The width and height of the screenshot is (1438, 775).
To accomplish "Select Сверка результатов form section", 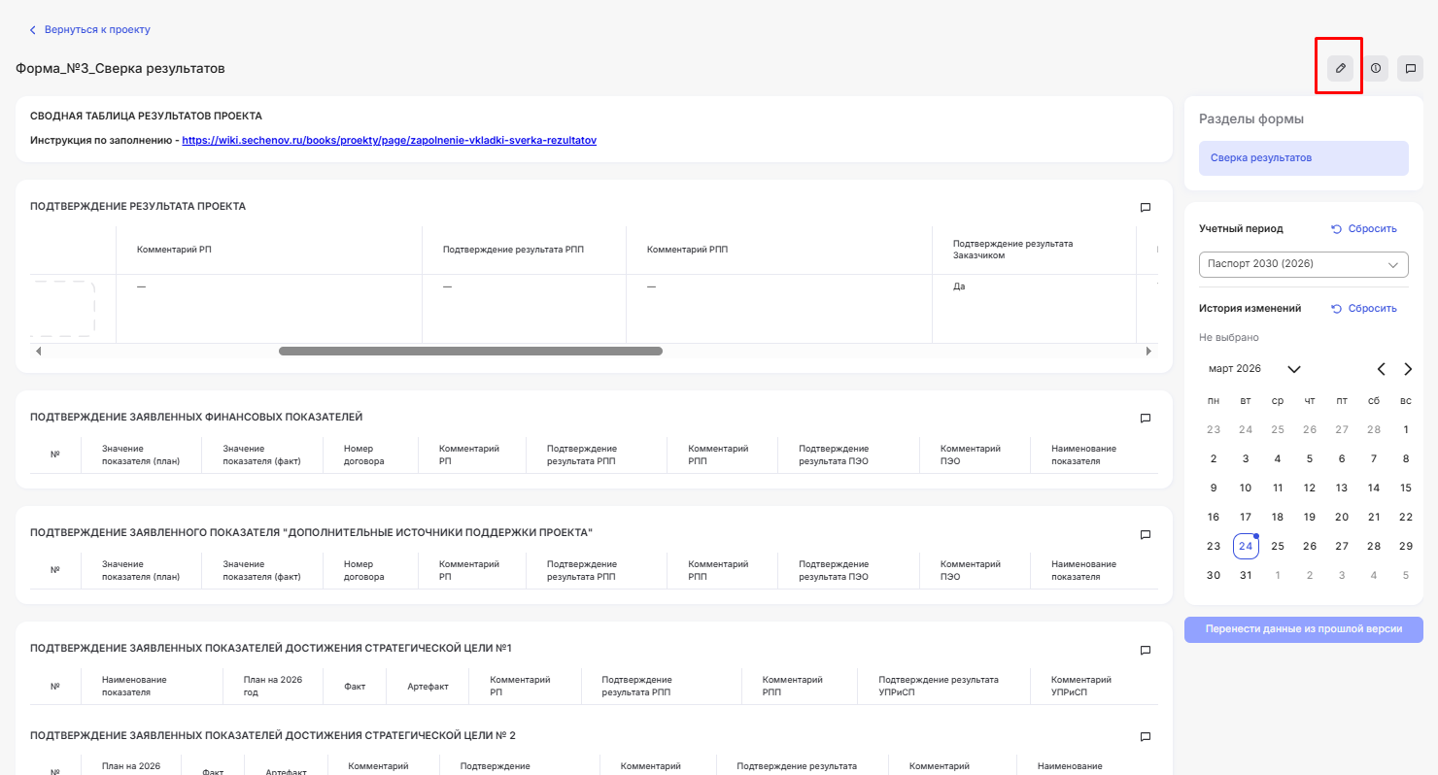I will 1303,158.
